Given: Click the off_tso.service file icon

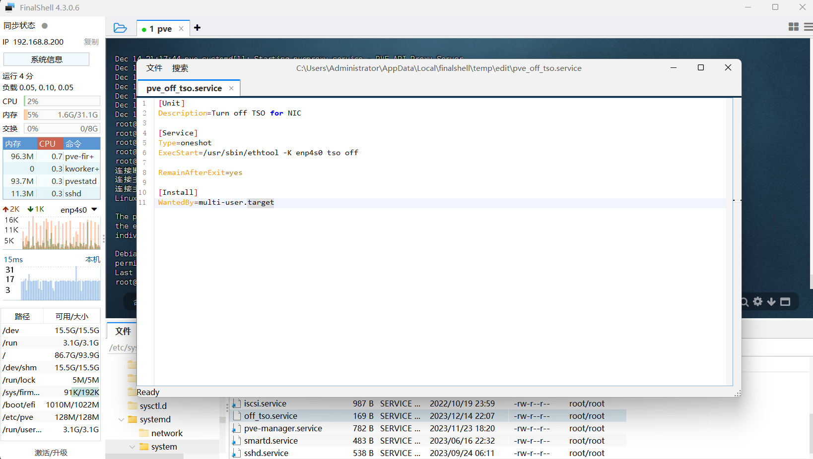Looking at the screenshot, I should pyautogui.click(x=237, y=416).
